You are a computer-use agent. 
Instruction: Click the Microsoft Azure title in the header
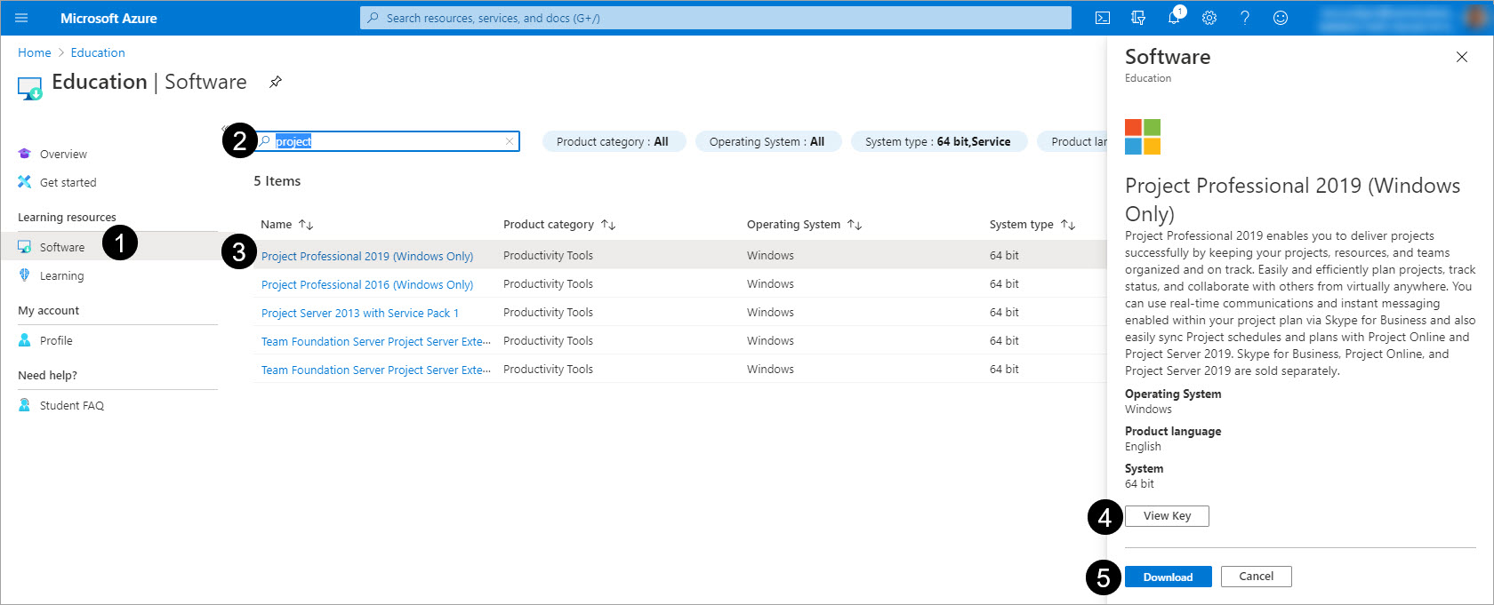point(108,18)
